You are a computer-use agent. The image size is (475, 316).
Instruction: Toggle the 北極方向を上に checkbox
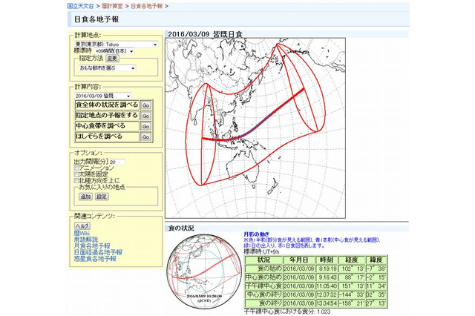point(76,181)
